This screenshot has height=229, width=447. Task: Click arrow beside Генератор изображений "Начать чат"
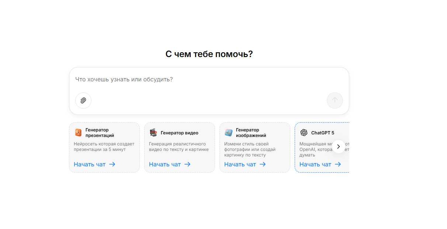[263, 164]
